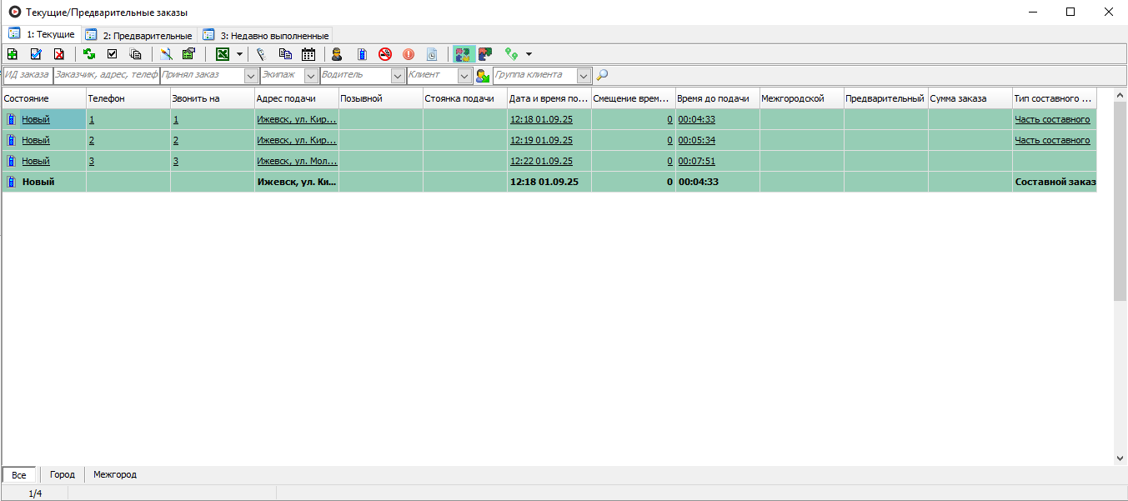Click the Составной заказ row text

pos(1055,182)
